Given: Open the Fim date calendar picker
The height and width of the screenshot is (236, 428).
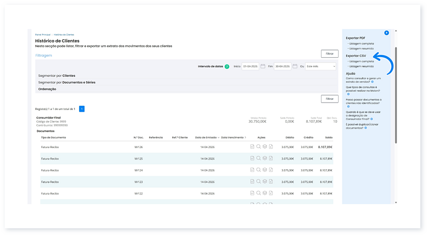Looking at the screenshot, I should point(295,67).
